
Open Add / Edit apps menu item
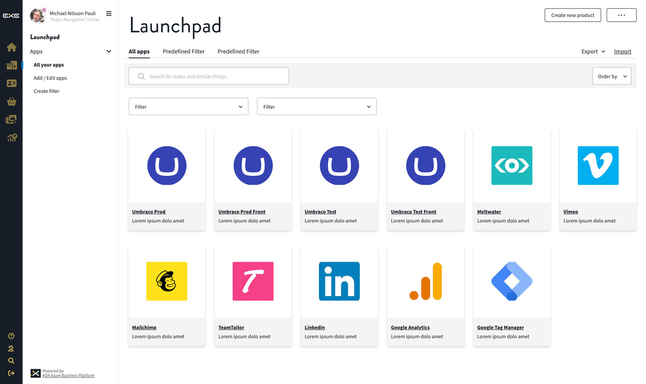pos(50,78)
